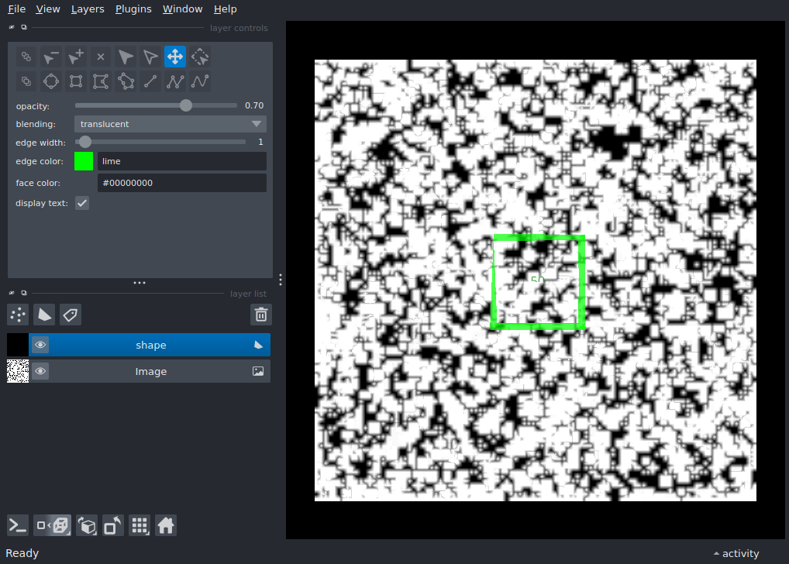Activate the insert vertex tool
This screenshot has height=564, width=789.
pos(76,57)
